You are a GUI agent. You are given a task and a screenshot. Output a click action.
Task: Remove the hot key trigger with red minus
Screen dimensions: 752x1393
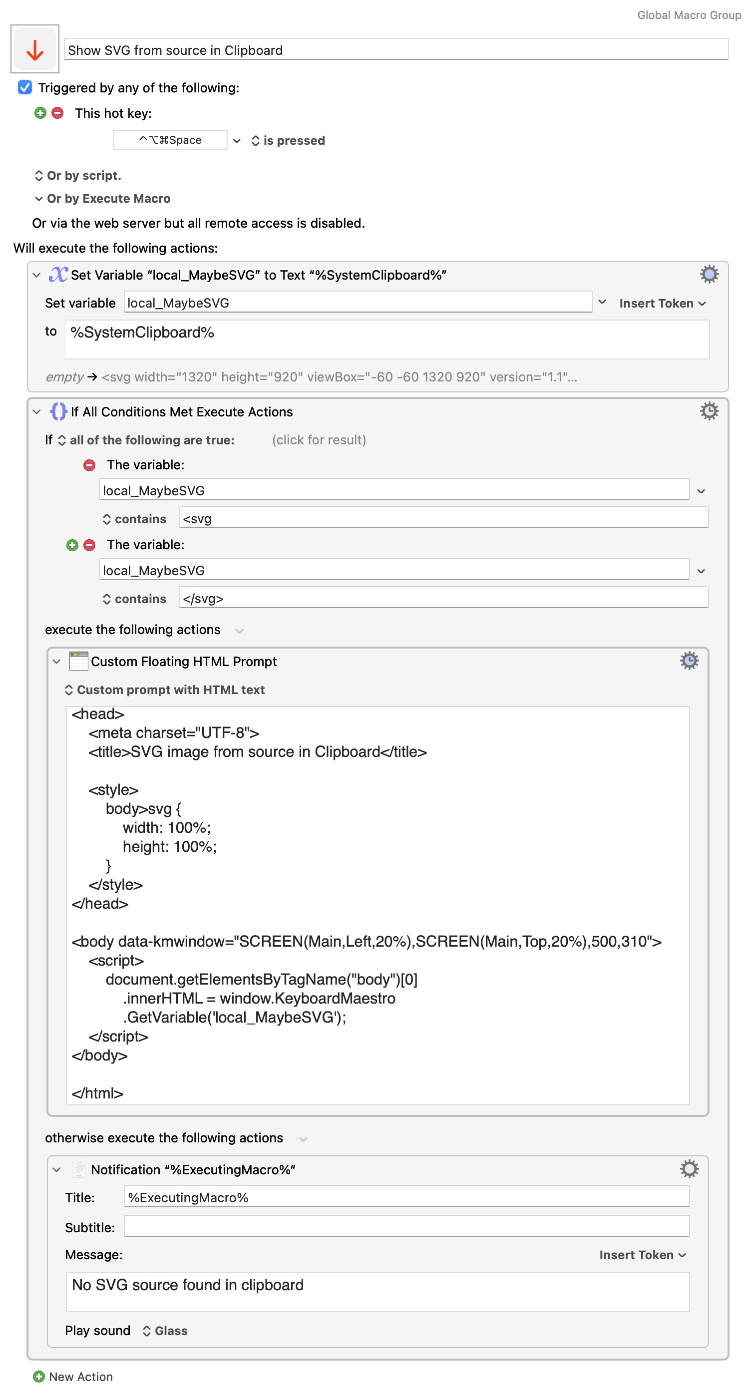(x=57, y=113)
